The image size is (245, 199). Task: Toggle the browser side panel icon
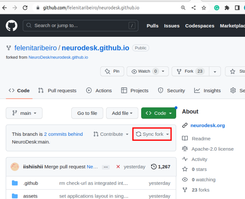pyautogui.click(x=237, y=8)
